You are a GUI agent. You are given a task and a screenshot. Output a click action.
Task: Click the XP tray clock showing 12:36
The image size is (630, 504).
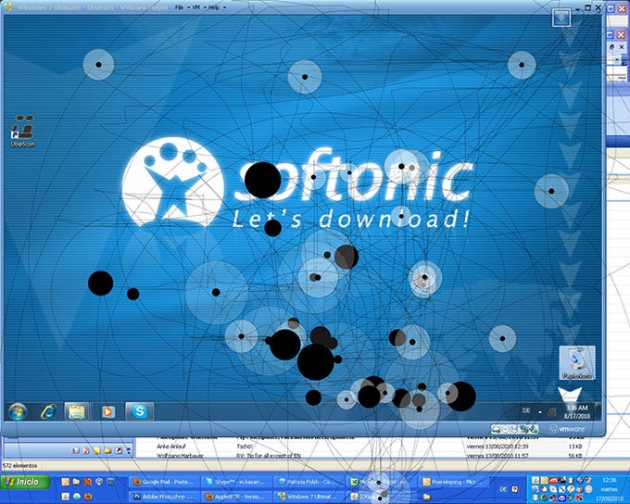609,480
